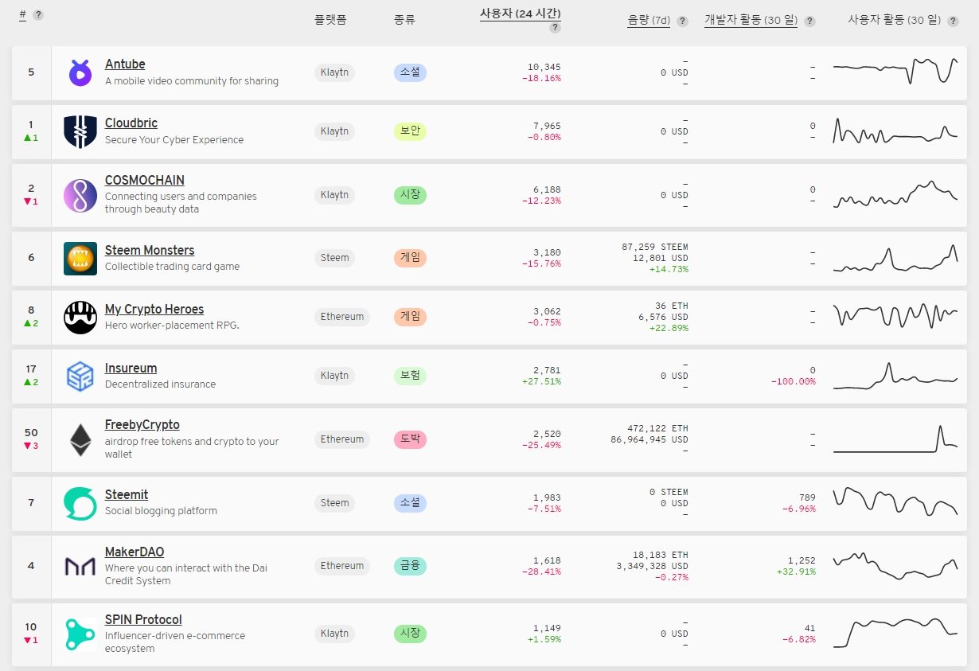The width and height of the screenshot is (979, 671).
Task: Click the 게임 tag on Steem Monsters row
Action: tap(410, 258)
